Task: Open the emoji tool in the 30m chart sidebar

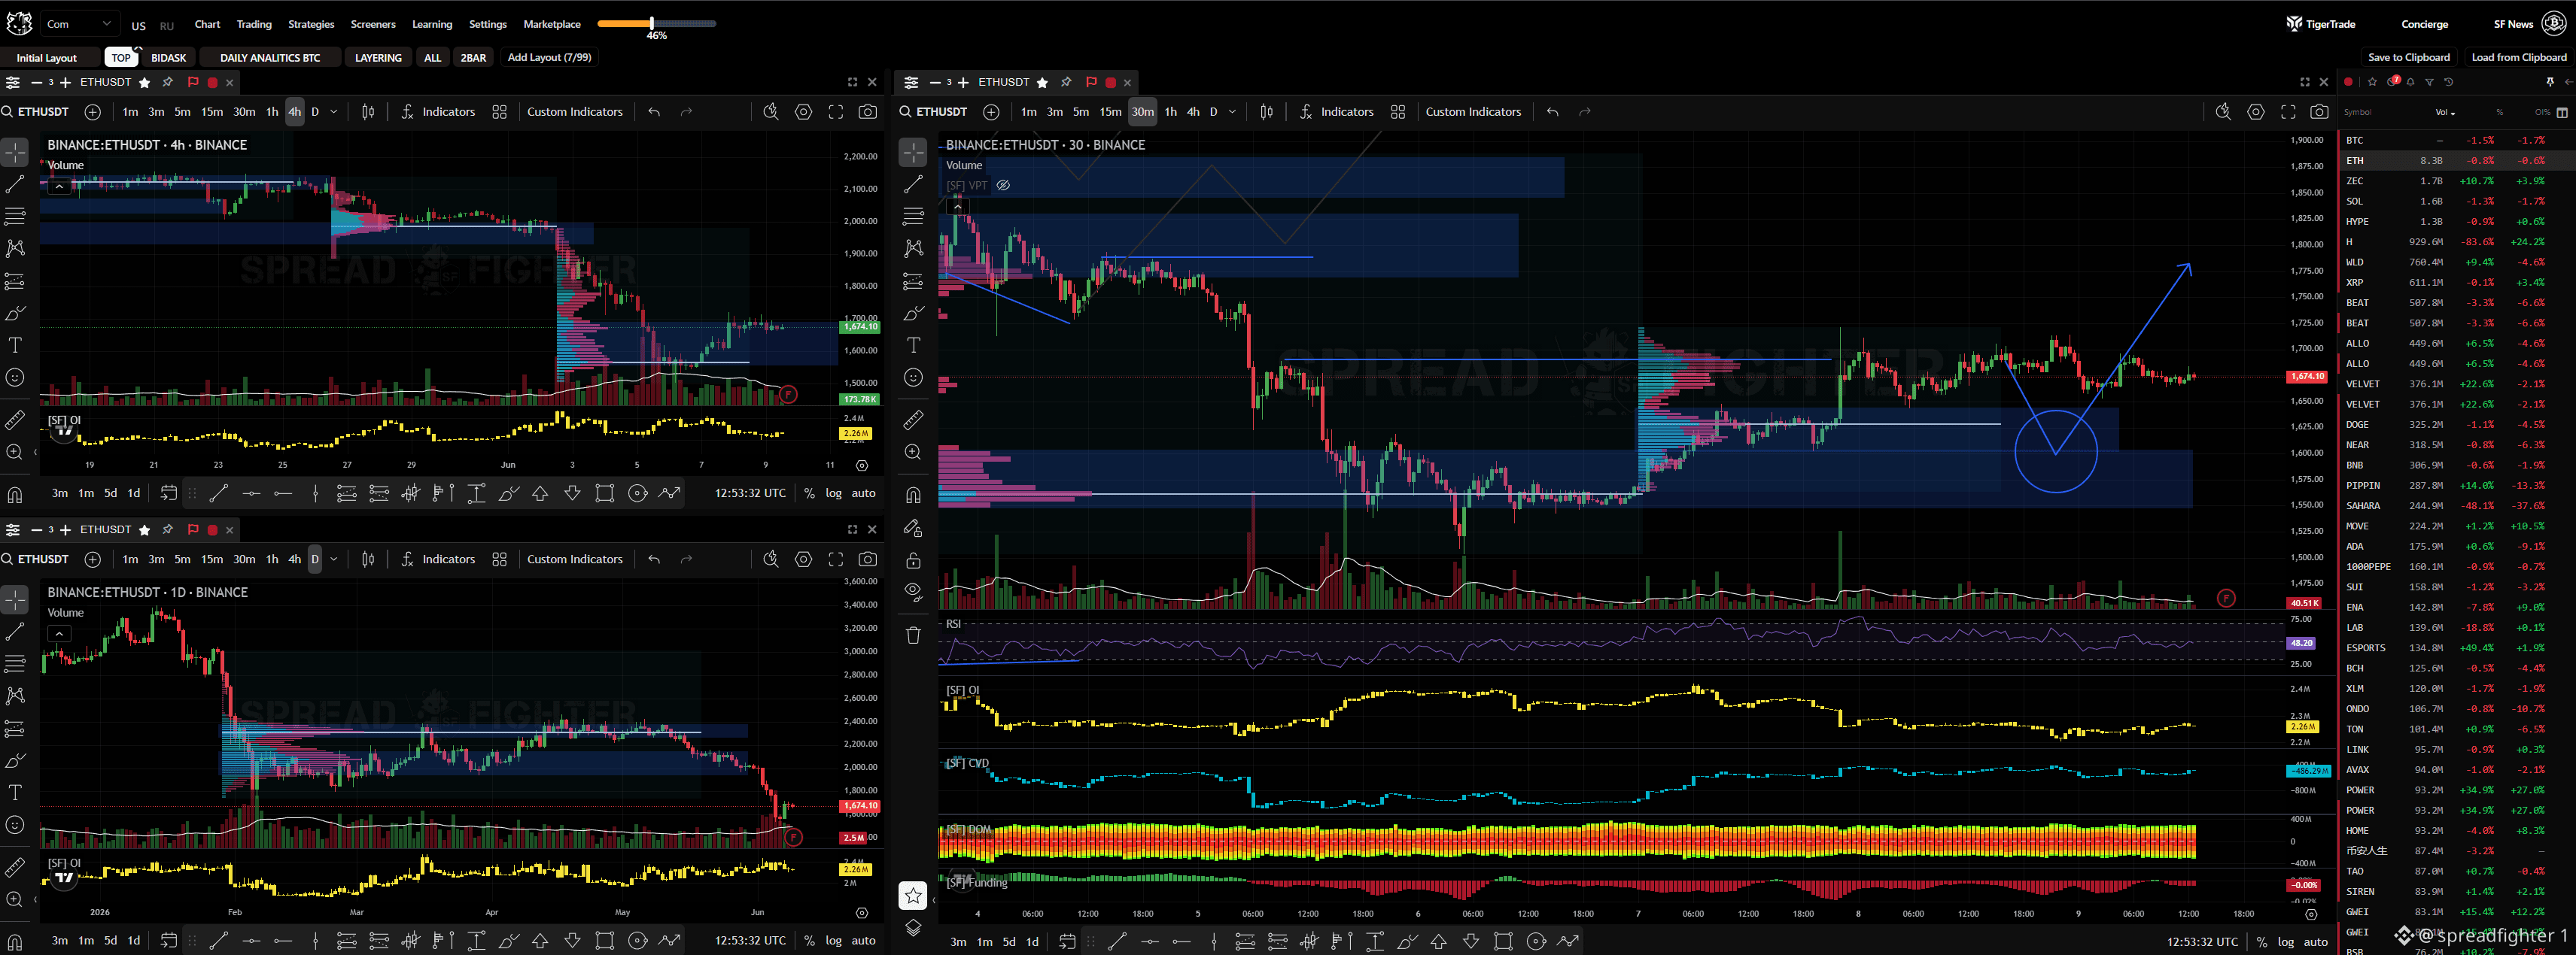Action: [913, 377]
